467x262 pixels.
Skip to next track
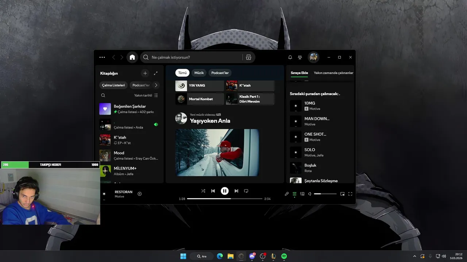[x=236, y=191]
